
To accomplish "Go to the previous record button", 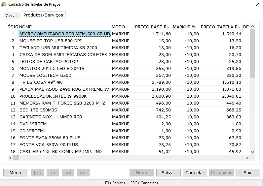I will click(x=53, y=172).
